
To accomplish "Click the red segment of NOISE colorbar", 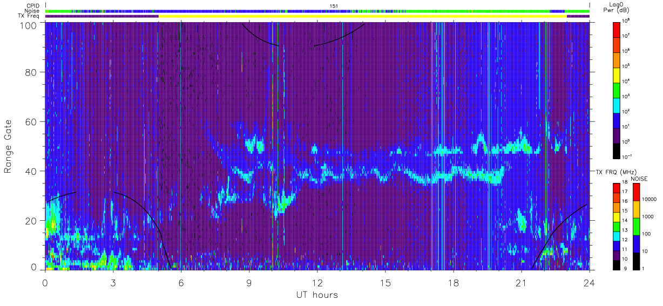I will [636, 192].
